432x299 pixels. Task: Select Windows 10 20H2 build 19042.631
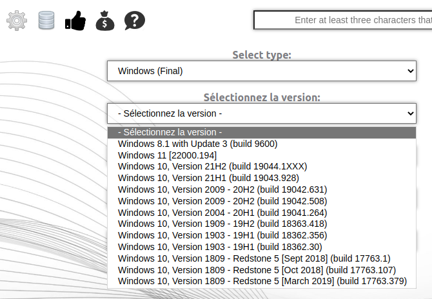[x=222, y=189]
